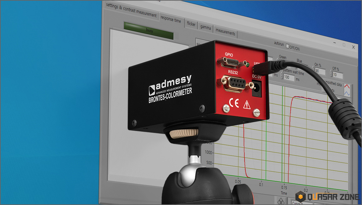Click the On % input field

point(320,71)
